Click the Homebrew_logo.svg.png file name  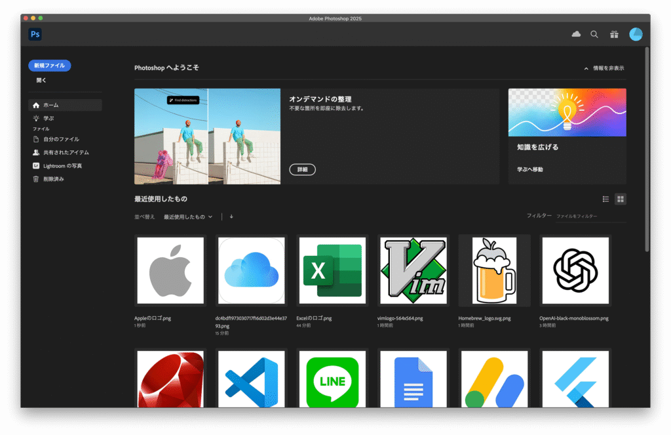tap(484, 318)
